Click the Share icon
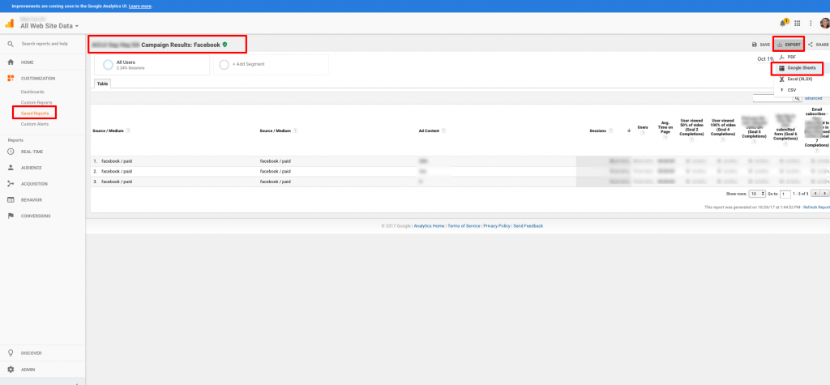This screenshot has height=385, width=830. click(811, 45)
